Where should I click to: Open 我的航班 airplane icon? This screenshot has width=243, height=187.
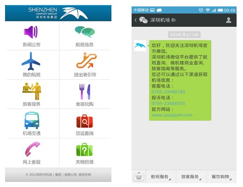31,61
